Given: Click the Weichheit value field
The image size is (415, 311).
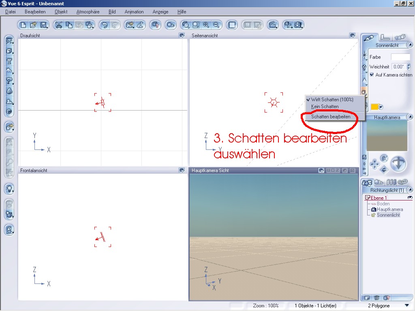Looking at the screenshot, I should (399, 67).
